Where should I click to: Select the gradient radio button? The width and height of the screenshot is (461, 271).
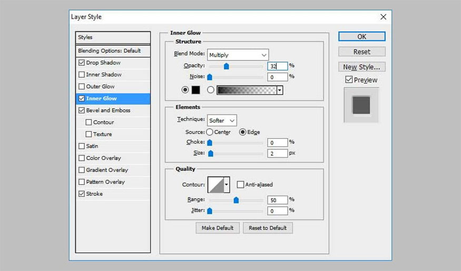tap(211, 90)
